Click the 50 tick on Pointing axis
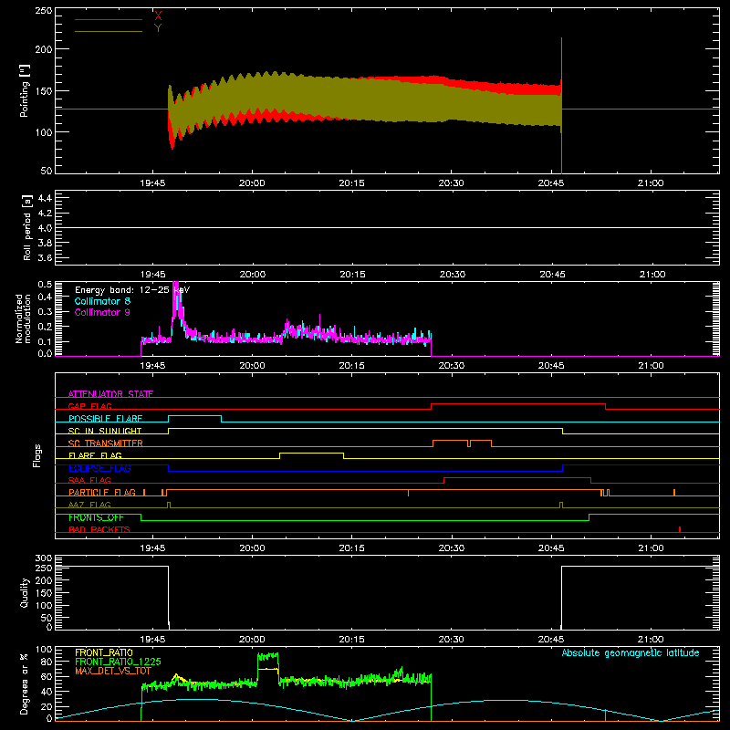The image size is (730, 730). (47, 171)
